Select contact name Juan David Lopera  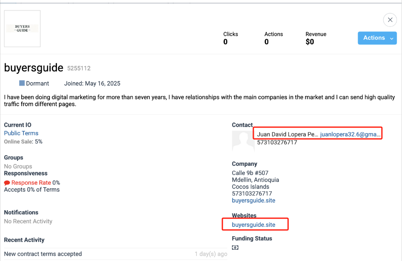point(288,134)
